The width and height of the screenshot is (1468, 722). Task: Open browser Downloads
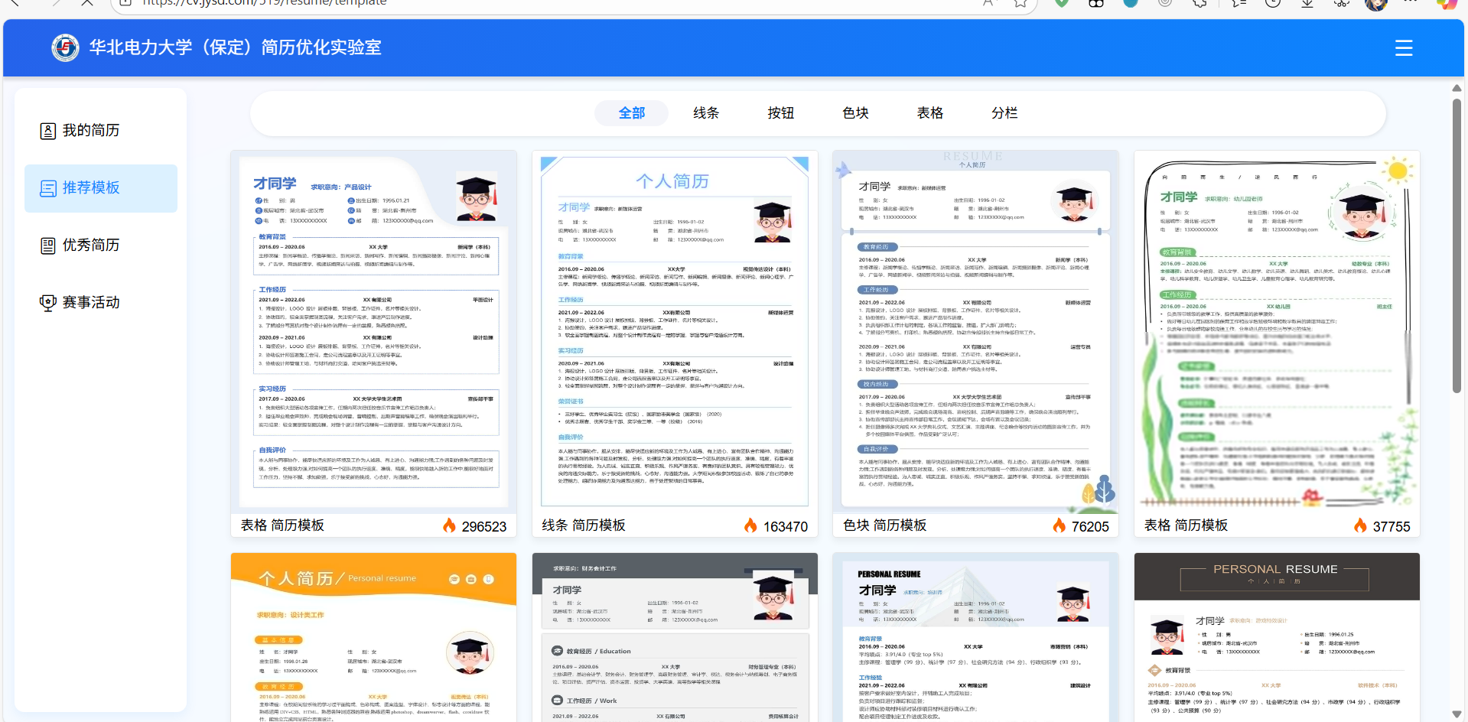1307,3
